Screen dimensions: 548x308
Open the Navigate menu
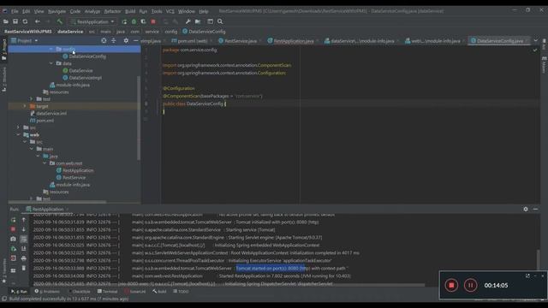[57, 11]
